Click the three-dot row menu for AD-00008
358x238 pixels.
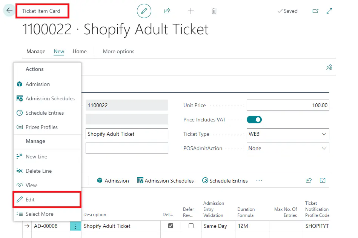[75, 226]
